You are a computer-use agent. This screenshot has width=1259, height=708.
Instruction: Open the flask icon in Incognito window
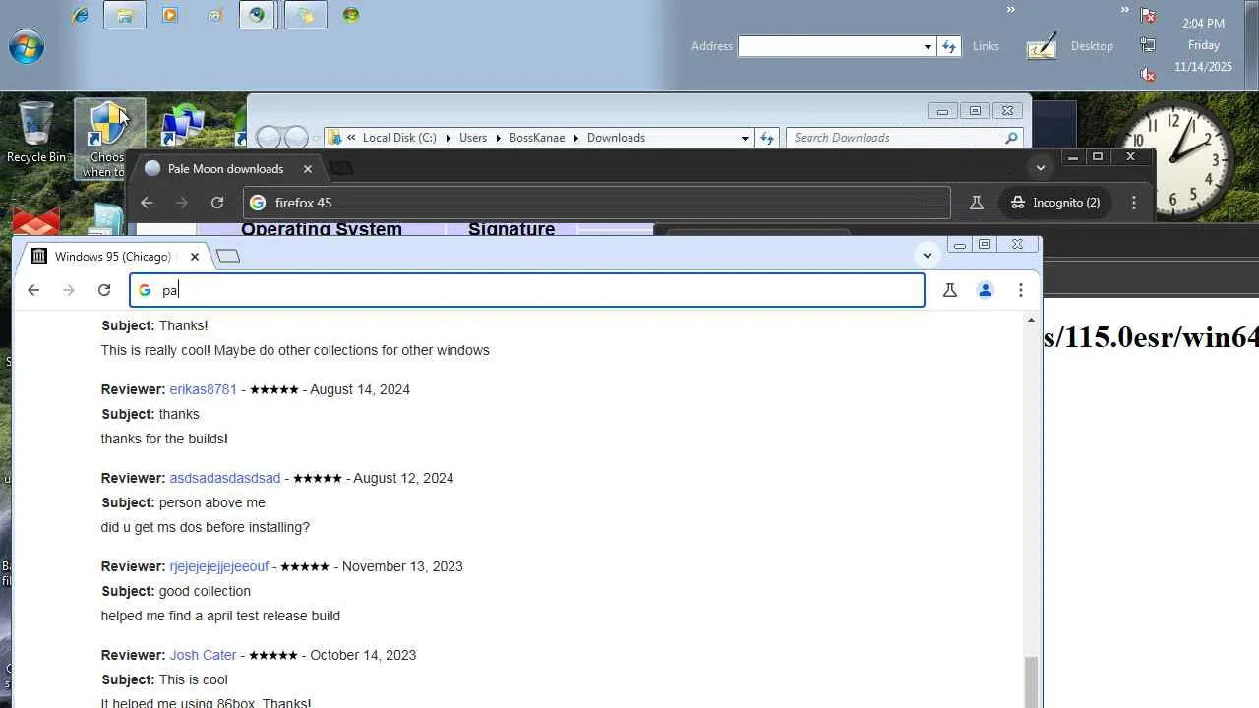click(977, 203)
